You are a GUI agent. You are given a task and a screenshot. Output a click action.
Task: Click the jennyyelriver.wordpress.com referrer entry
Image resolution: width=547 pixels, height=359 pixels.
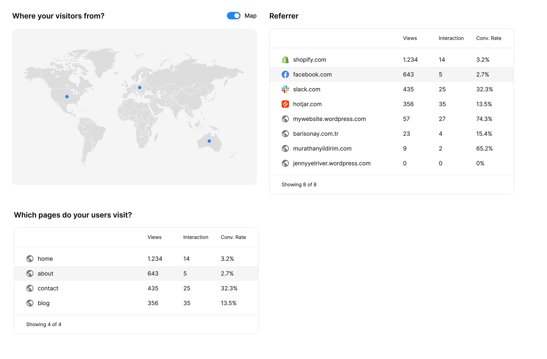click(331, 163)
